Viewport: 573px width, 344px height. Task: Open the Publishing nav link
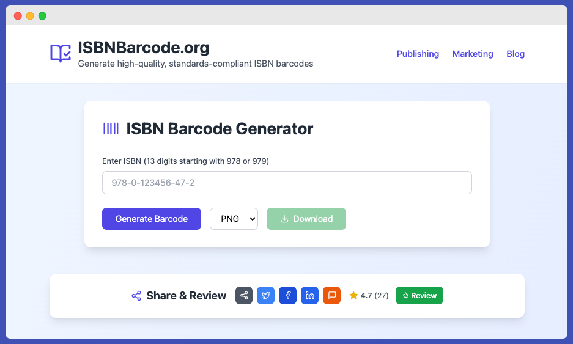click(x=418, y=54)
